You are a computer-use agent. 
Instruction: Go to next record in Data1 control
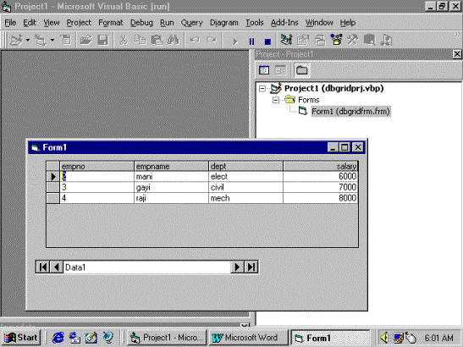point(237,267)
